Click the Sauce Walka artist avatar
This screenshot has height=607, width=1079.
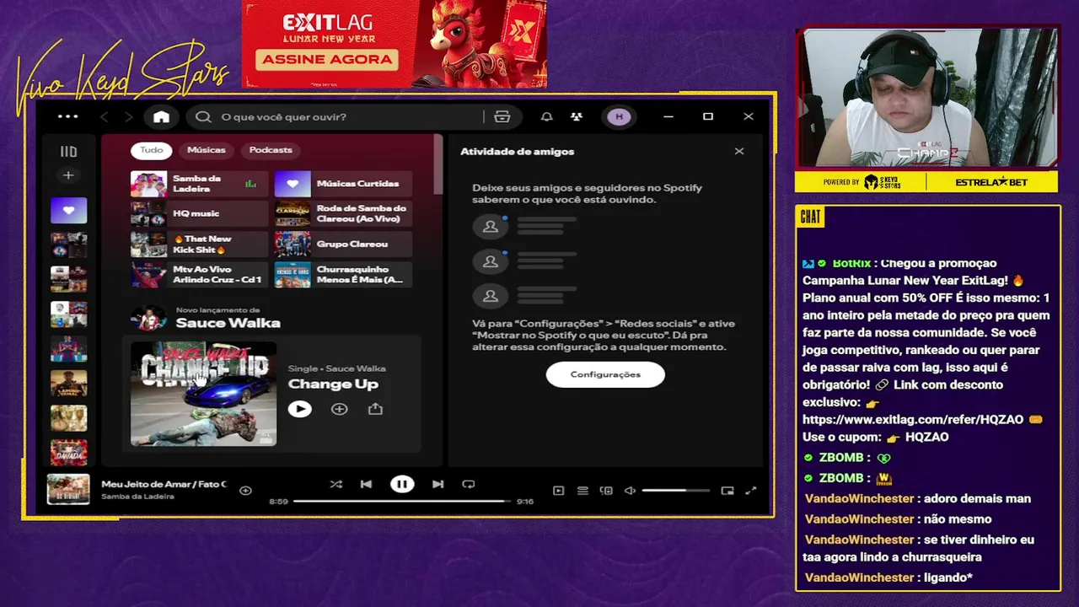(148, 318)
